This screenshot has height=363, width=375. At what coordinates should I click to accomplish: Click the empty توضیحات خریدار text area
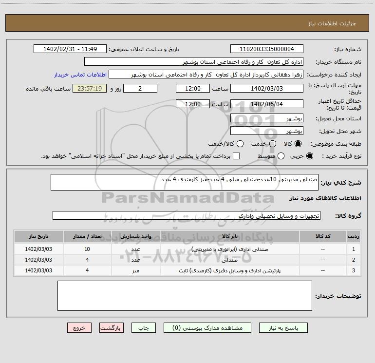(x=185, y=296)
